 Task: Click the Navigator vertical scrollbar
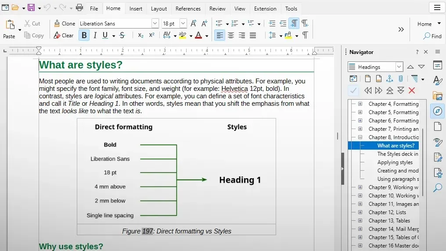[x=423, y=162]
